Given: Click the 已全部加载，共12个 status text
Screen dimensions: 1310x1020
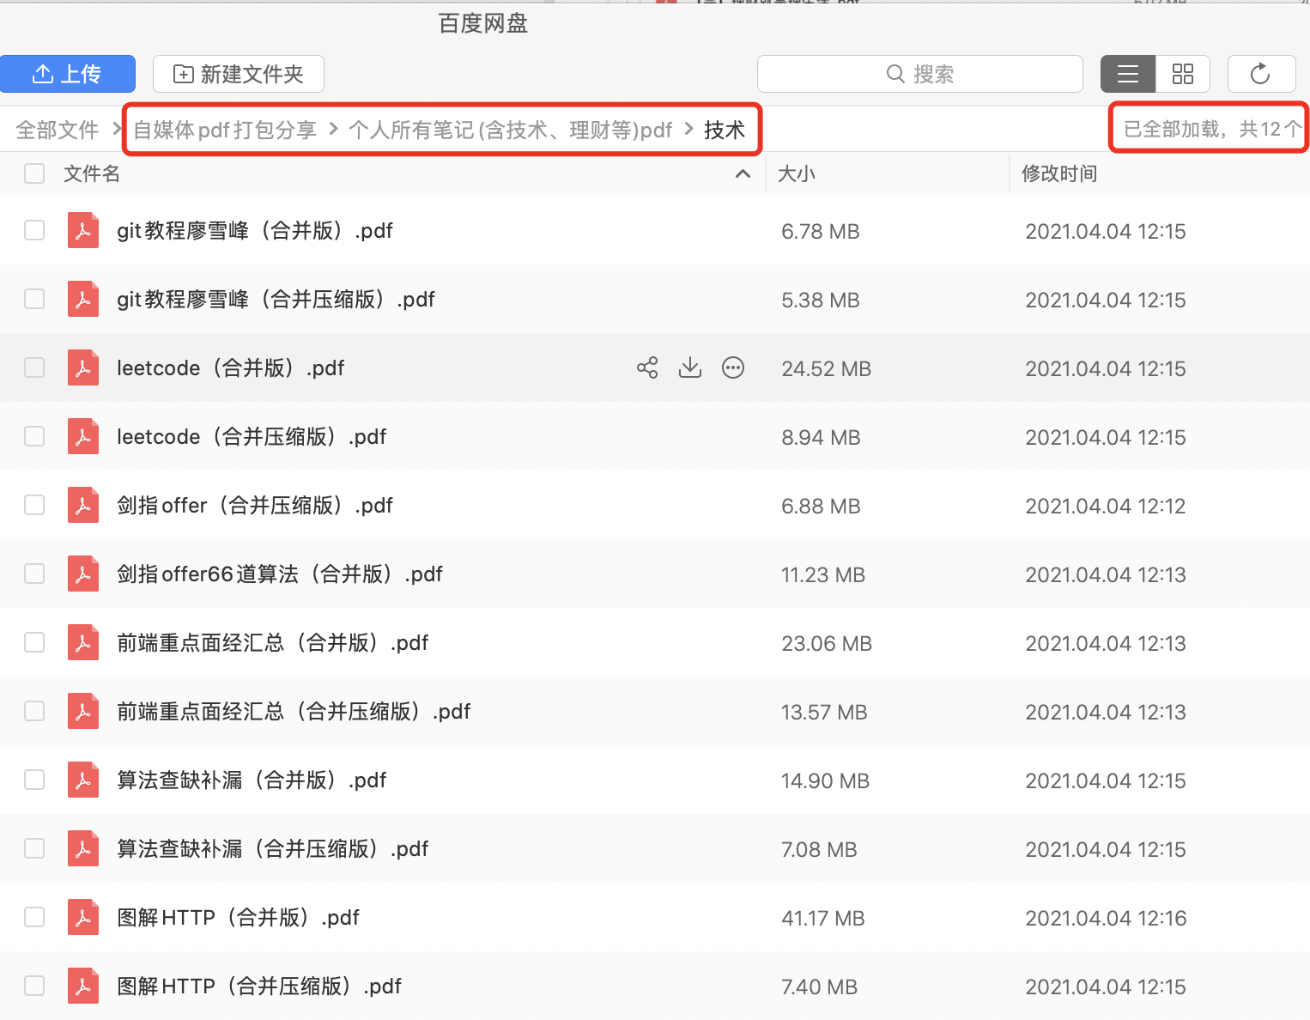Looking at the screenshot, I should (1210, 128).
